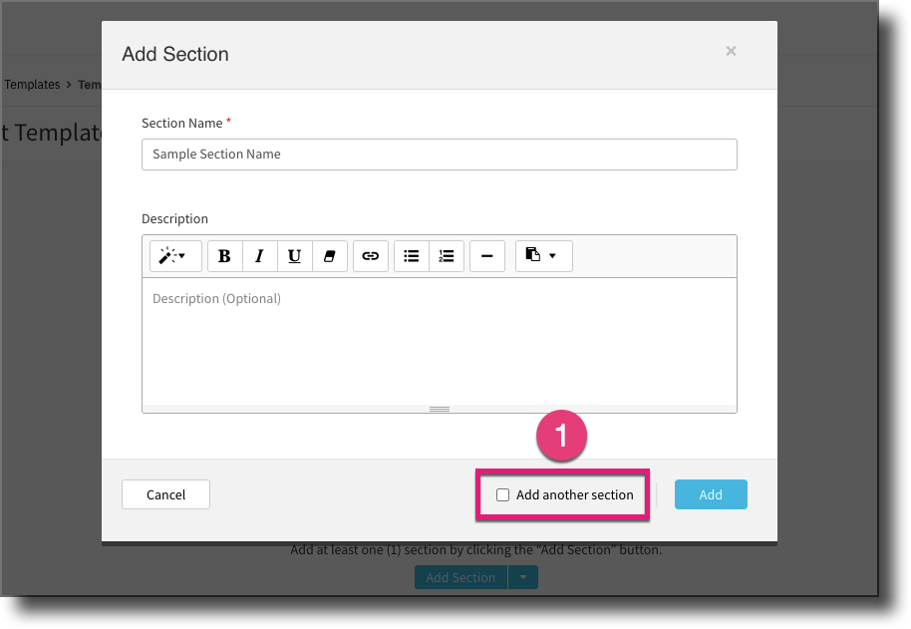Apply bold formatting in the description editor

[224, 256]
